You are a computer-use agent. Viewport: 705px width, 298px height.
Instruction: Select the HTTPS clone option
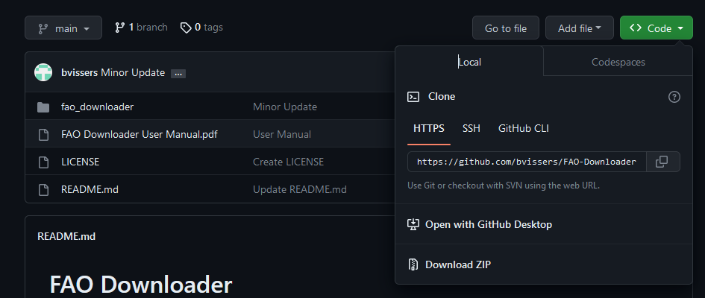point(429,128)
